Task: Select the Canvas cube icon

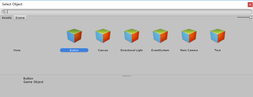Action: coord(103,36)
